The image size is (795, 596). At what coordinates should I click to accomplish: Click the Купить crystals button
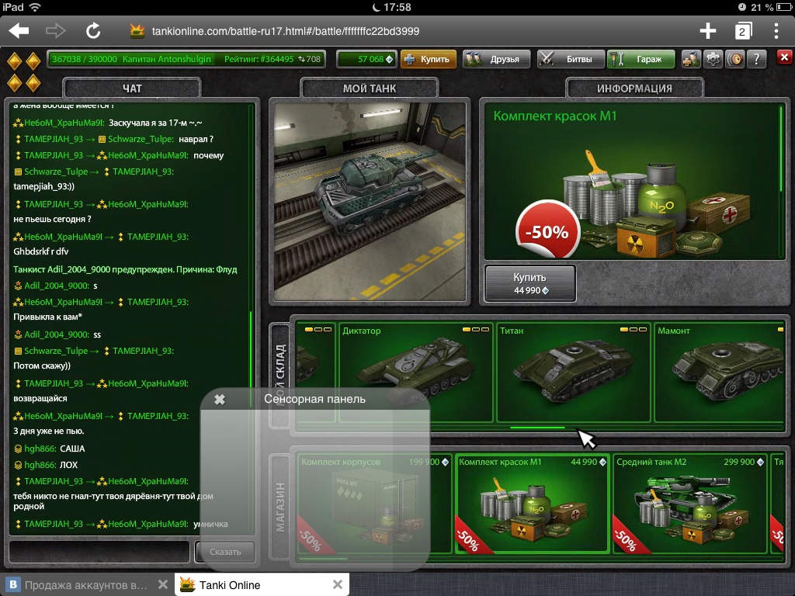coord(429,59)
